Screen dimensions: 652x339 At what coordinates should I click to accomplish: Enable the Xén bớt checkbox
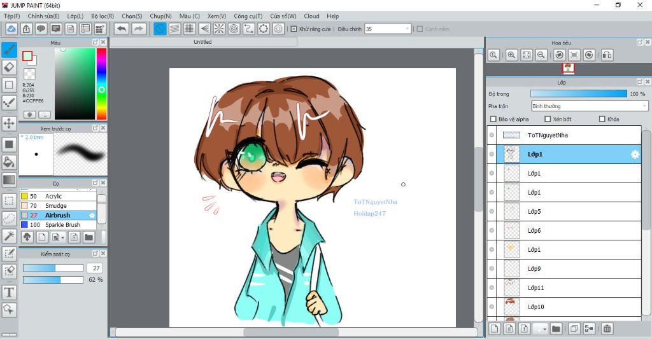click(548, 119)
